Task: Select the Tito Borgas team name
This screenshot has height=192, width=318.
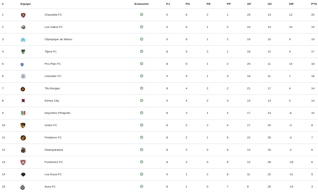Action: coord(52,89)
